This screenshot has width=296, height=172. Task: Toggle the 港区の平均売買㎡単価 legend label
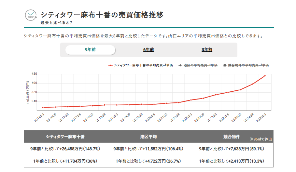tap(200, 65)
